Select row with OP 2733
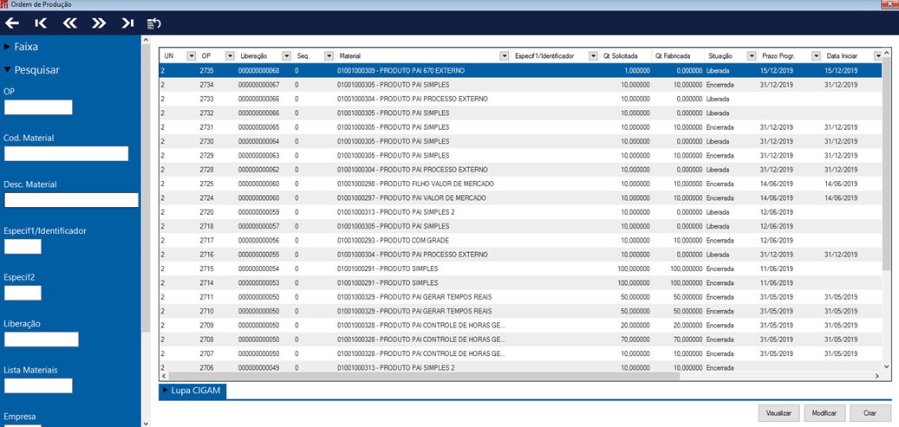 point(521,99)
